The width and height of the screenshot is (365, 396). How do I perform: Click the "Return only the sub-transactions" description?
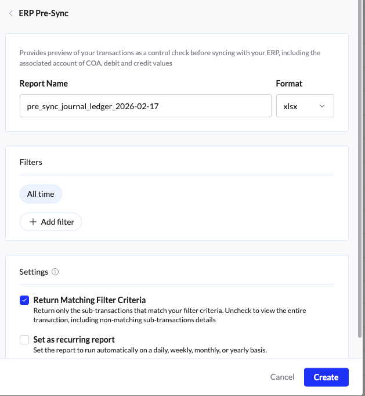[169, 315]
